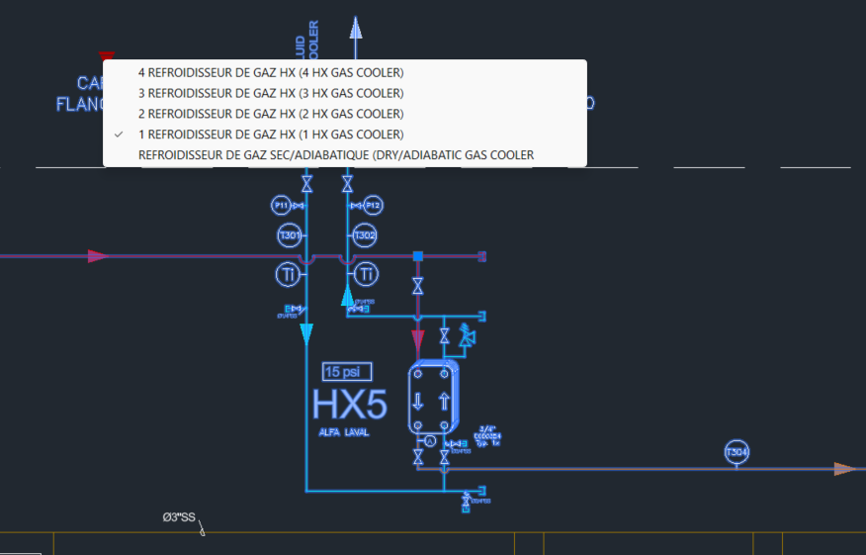Select 4 REFROIDISSEUR DE GAZ HX option
The width and height of the screenshot is (866, 555).
[x=345, y=72]
